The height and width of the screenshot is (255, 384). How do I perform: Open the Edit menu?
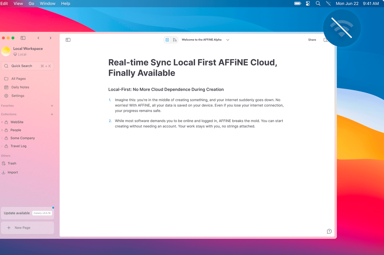pyautogui.click(x=4, y=3)
